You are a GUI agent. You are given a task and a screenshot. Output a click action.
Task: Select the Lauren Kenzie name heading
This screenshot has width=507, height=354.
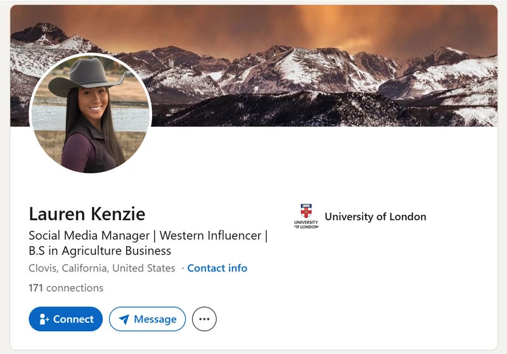click(x=87, y=214)
